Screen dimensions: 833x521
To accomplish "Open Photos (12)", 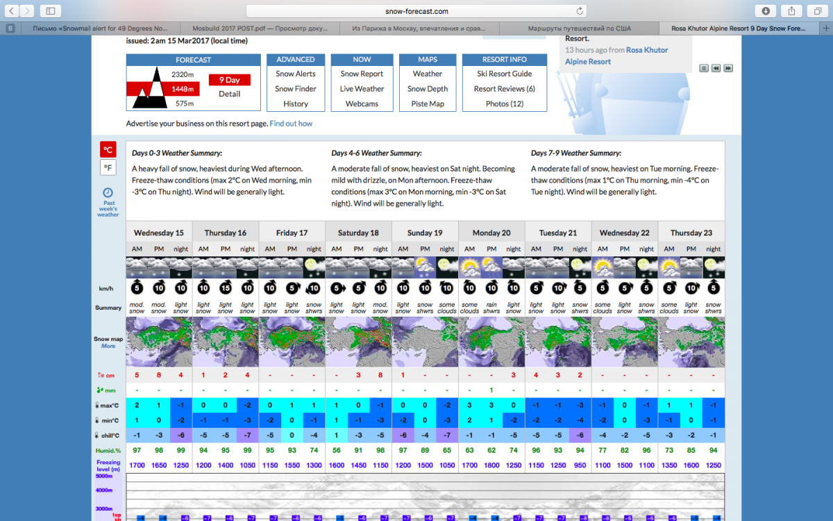I will click(x=505, y=104).
